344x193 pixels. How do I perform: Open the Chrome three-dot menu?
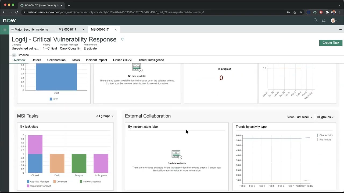coord(340,12)
